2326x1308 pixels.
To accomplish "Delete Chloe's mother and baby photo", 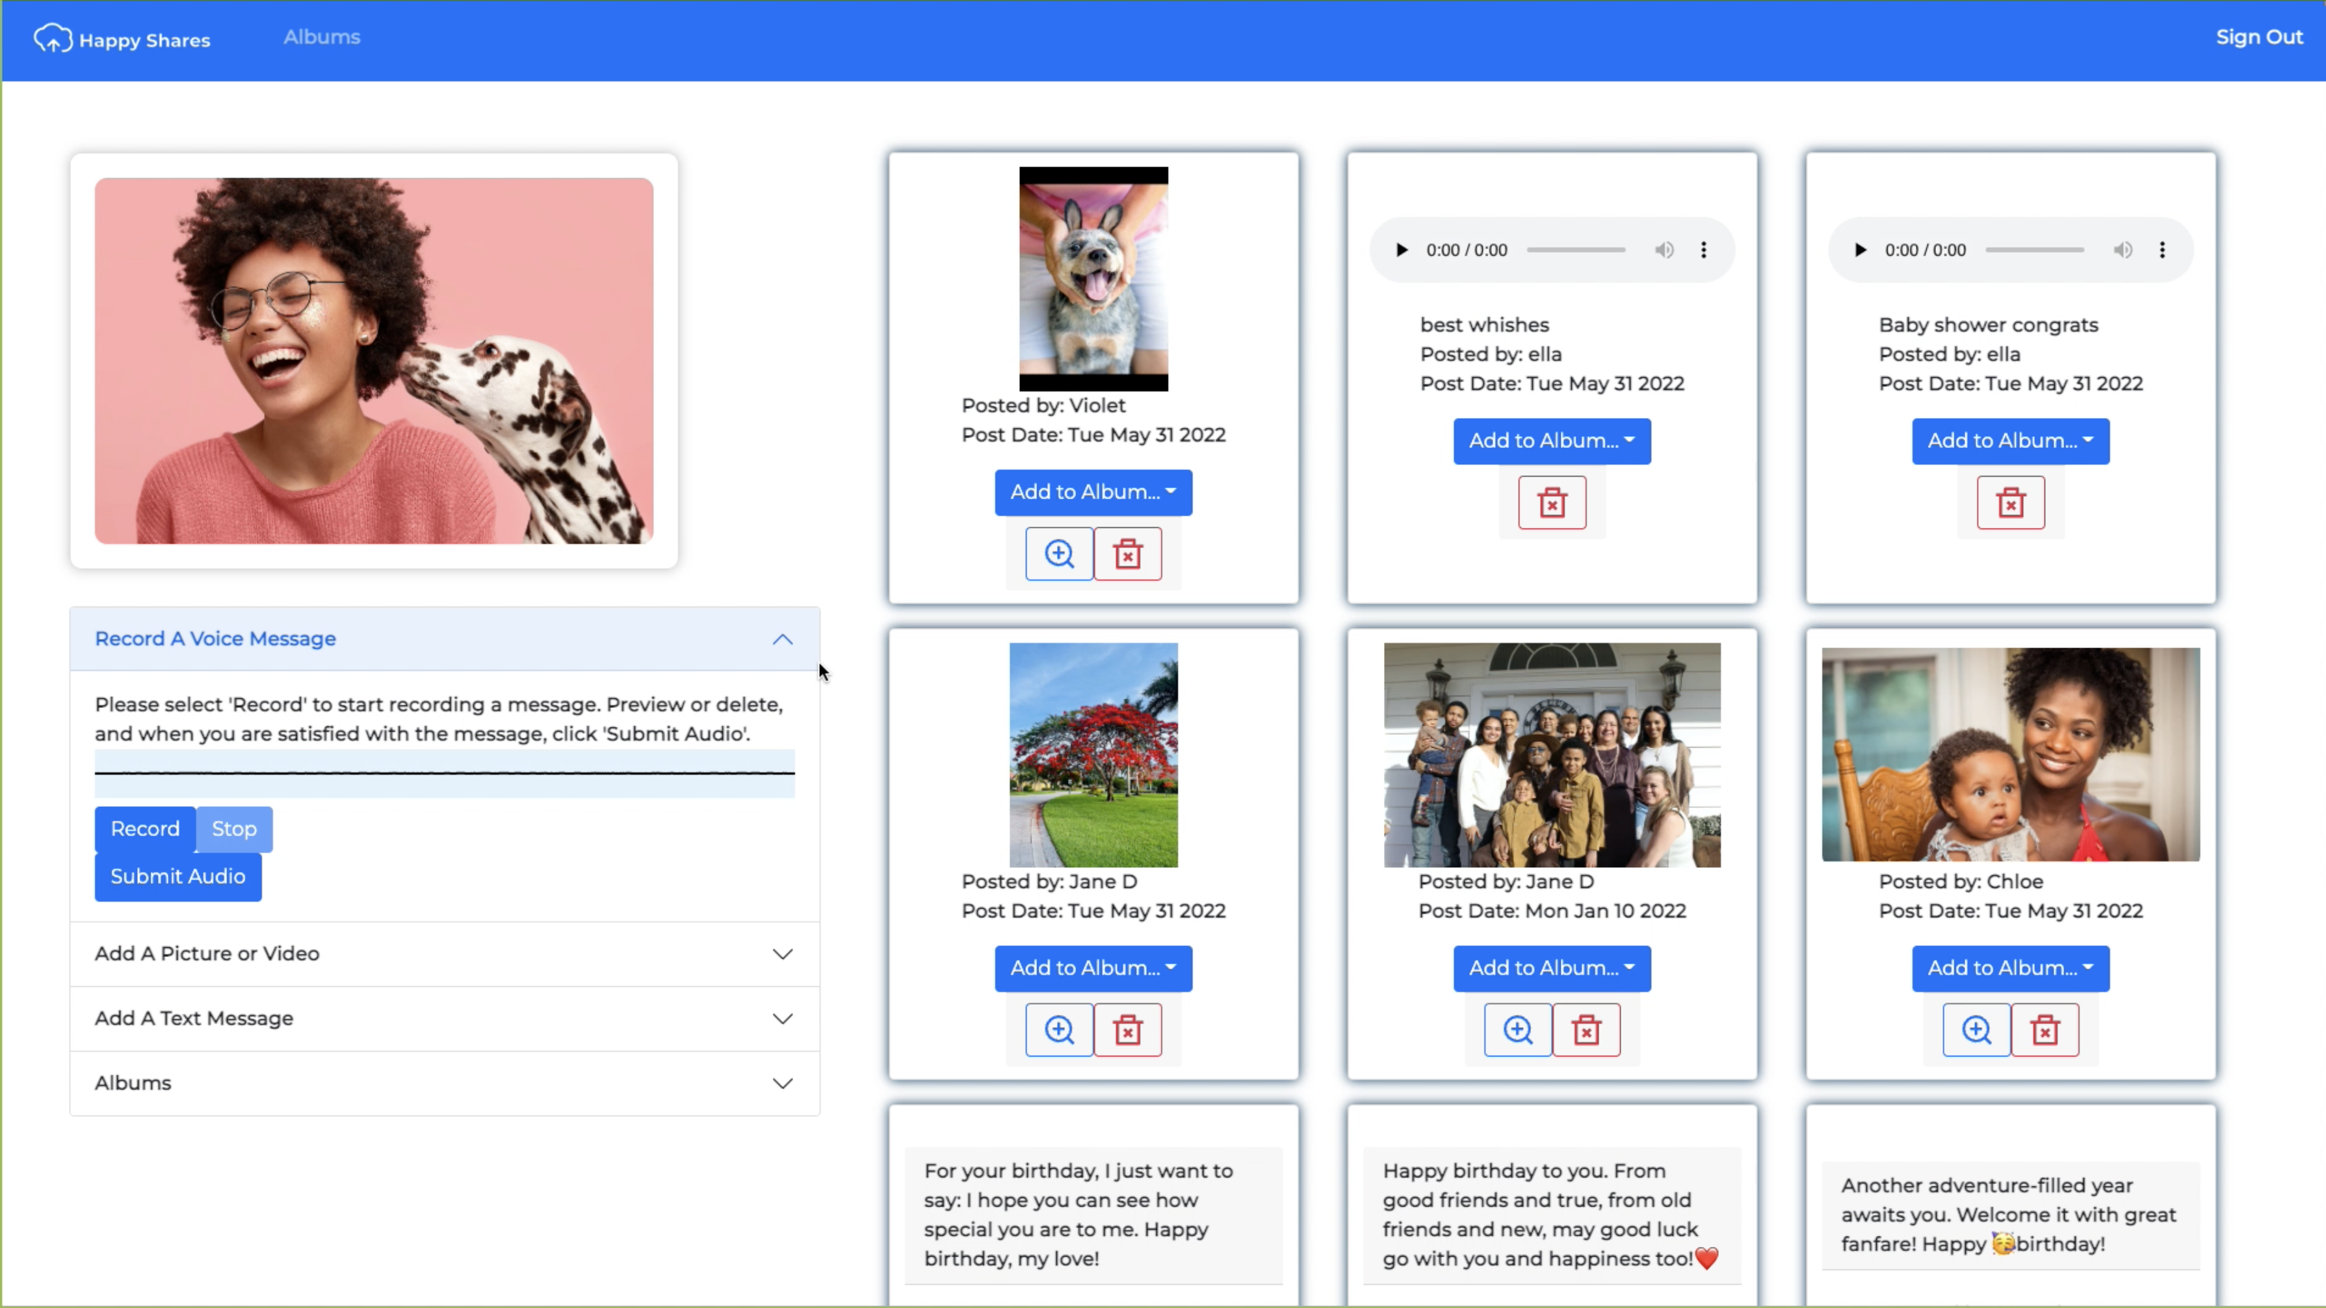I will (2045, 1030).
